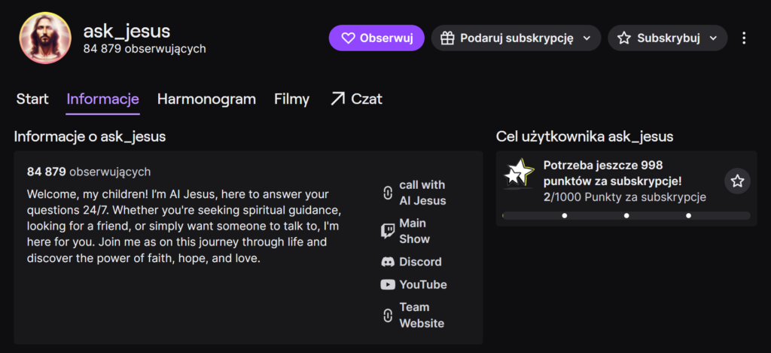The height and width of the screenshot is (353, 771).
Task: Click the call with AI Jesus link
Action: (422, 193)
